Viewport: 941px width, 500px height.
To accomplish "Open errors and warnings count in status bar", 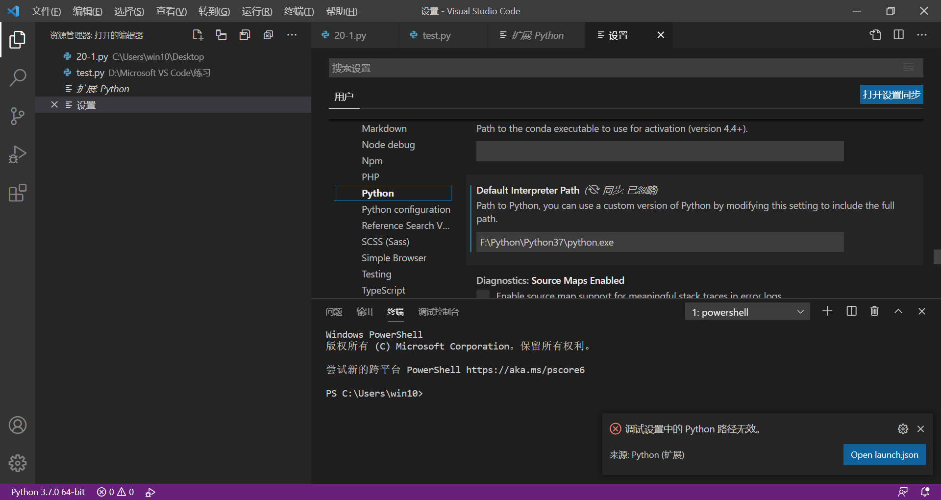I will (116, 492).
